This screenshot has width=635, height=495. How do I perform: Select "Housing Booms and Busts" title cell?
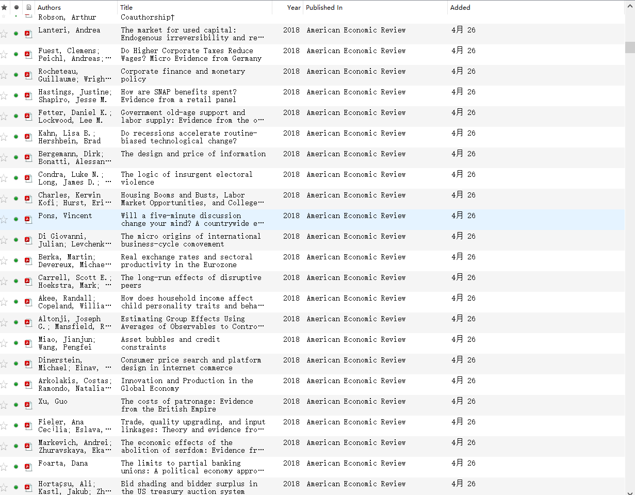click(193, 199)
